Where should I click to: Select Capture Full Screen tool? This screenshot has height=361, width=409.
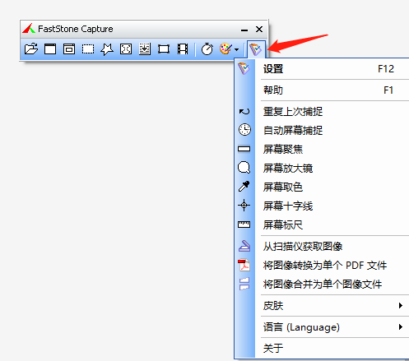[x=126, y=49]
